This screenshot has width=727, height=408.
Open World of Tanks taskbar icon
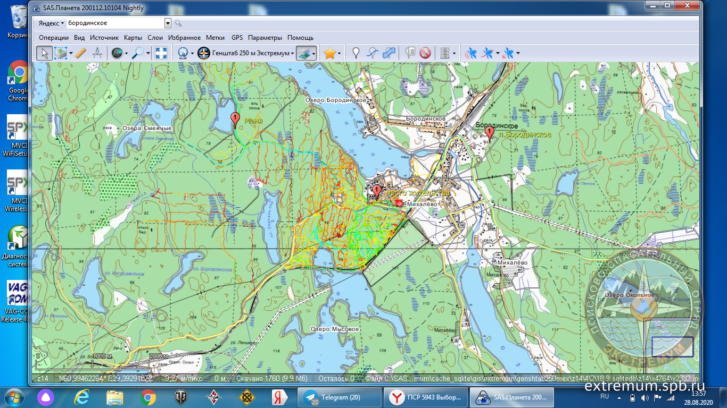[x=181, y=397]
